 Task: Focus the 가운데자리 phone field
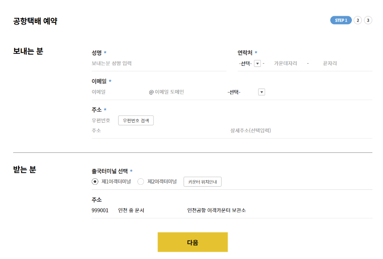click(x=285, y=63)
